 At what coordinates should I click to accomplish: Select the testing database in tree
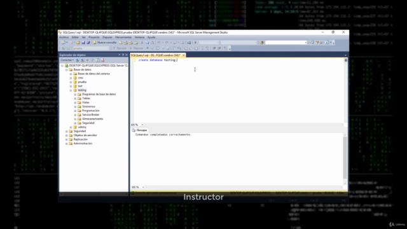82,90
